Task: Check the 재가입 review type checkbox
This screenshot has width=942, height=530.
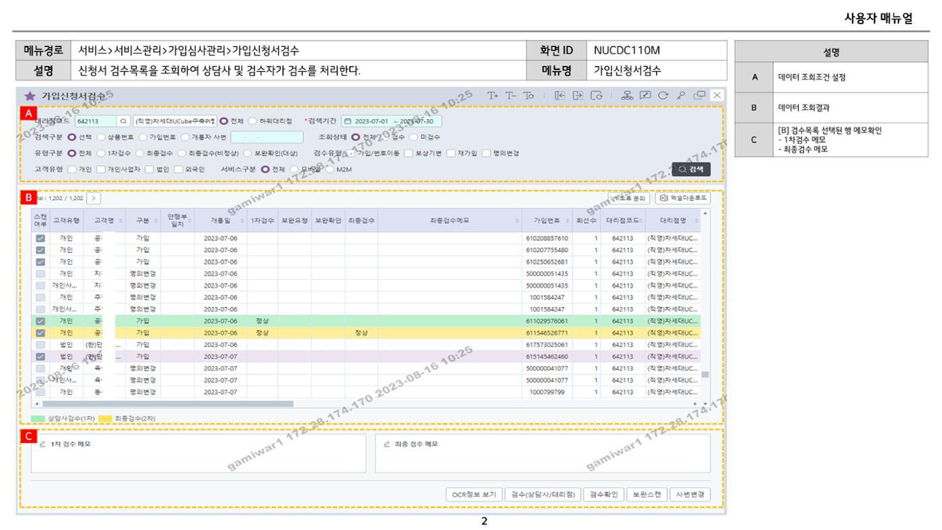Action: click(451, 153)
